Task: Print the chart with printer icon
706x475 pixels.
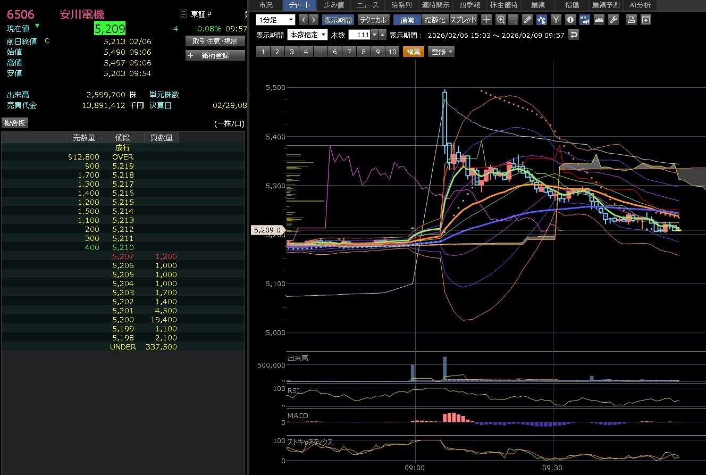Action: (631, 20)
